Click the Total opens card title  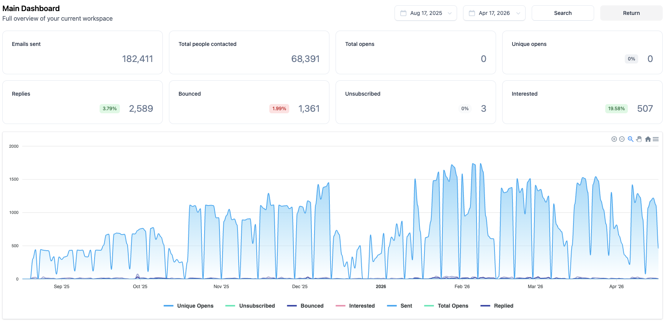(360, 44)
